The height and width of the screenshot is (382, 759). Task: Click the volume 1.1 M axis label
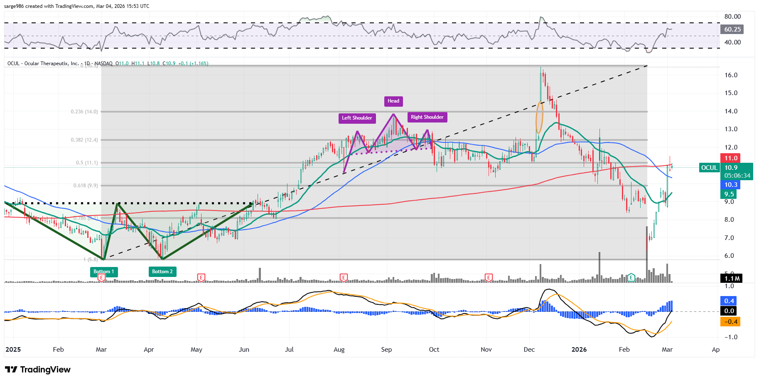(x=732, y=279)
